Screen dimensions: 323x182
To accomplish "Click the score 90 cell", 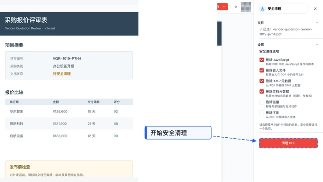I will (116, 136).
